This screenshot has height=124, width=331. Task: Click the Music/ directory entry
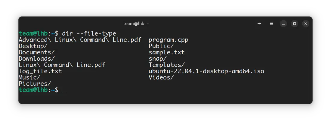coord(29,77)
